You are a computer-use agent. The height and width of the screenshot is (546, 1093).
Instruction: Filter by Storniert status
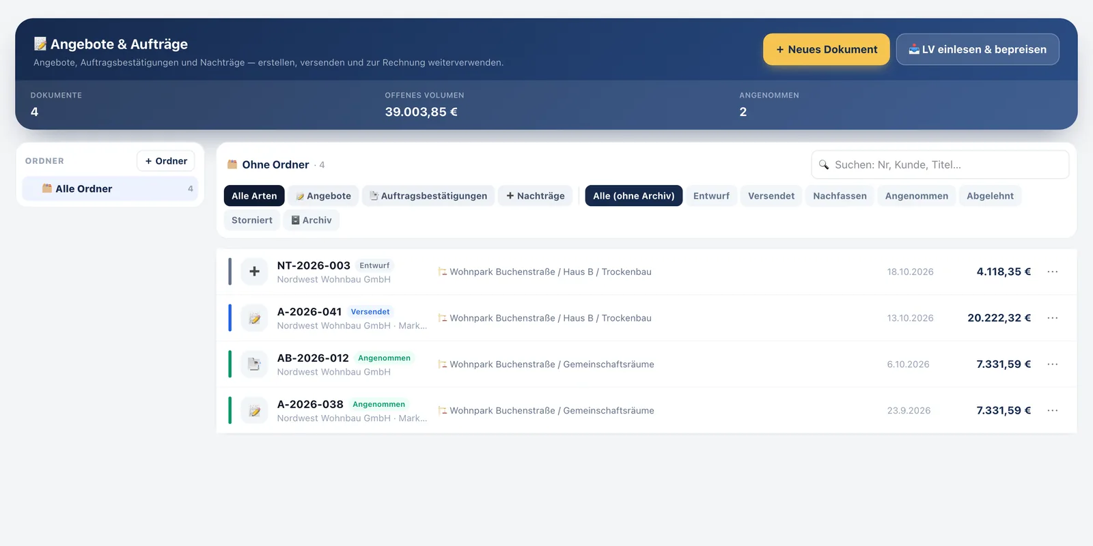252,220
